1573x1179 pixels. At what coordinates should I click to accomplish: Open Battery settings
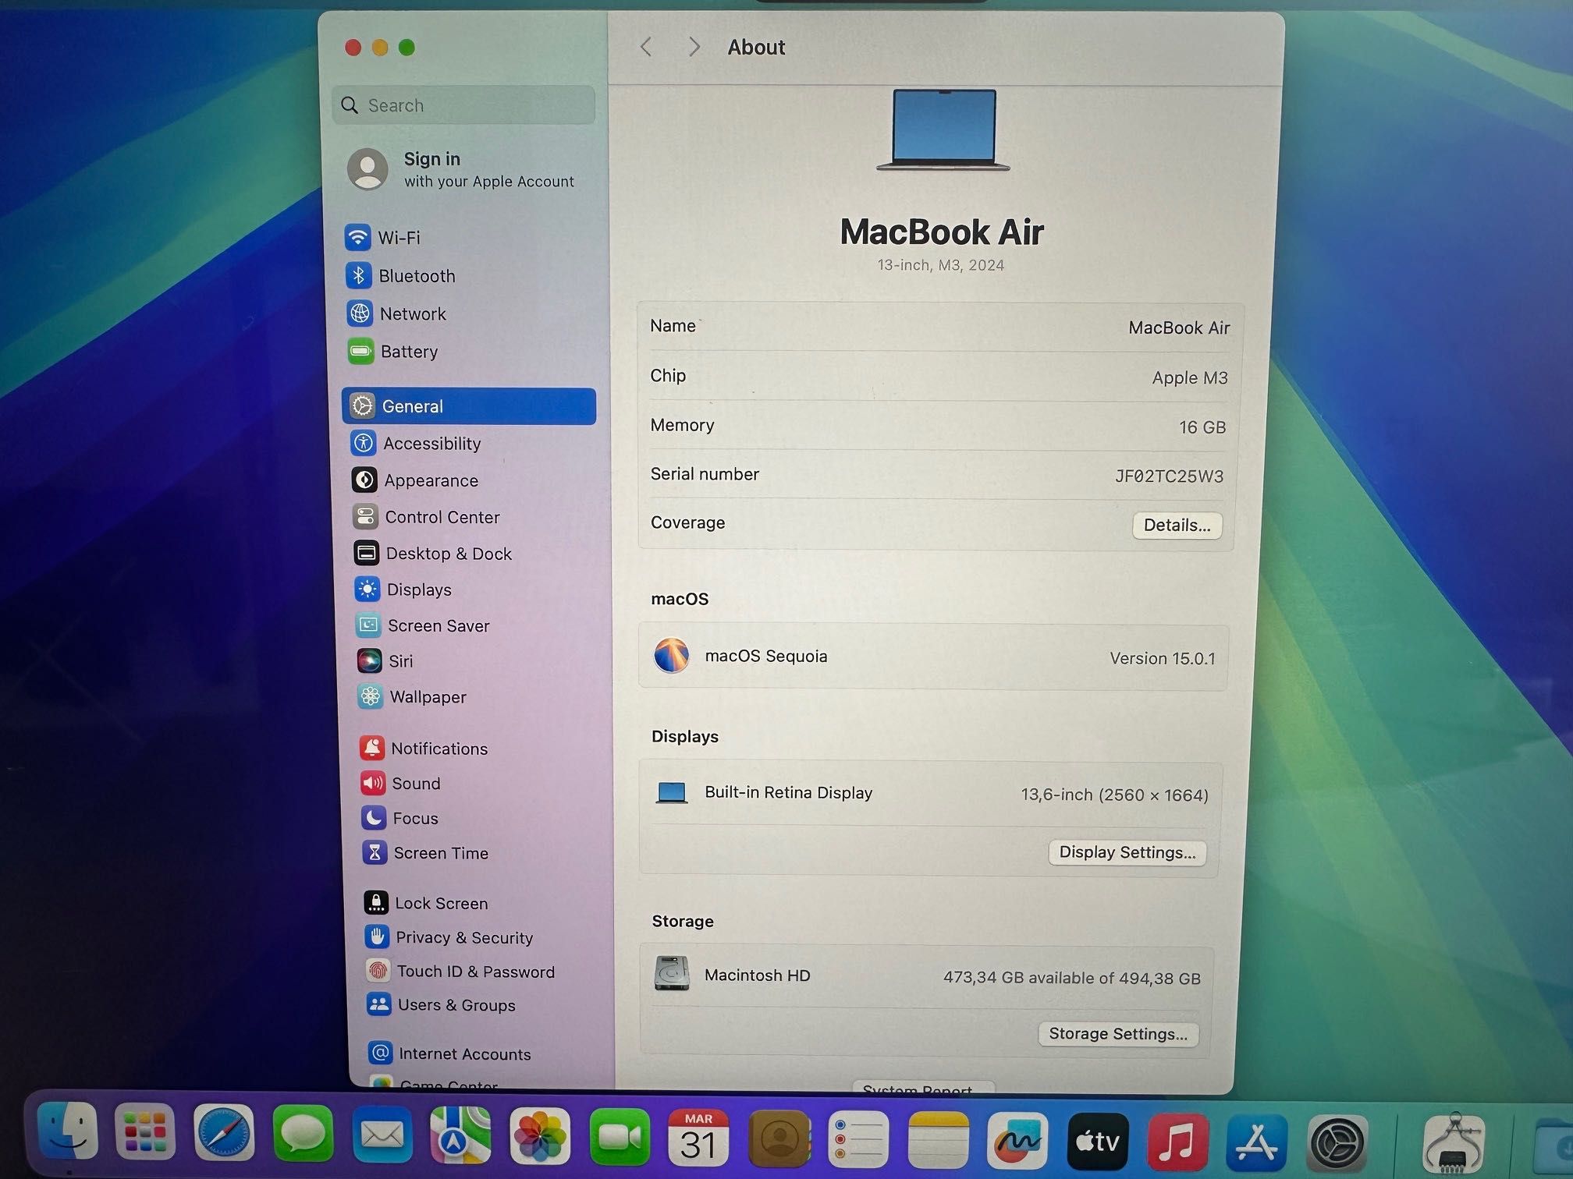pyautogui.click(x=393, y=352)
